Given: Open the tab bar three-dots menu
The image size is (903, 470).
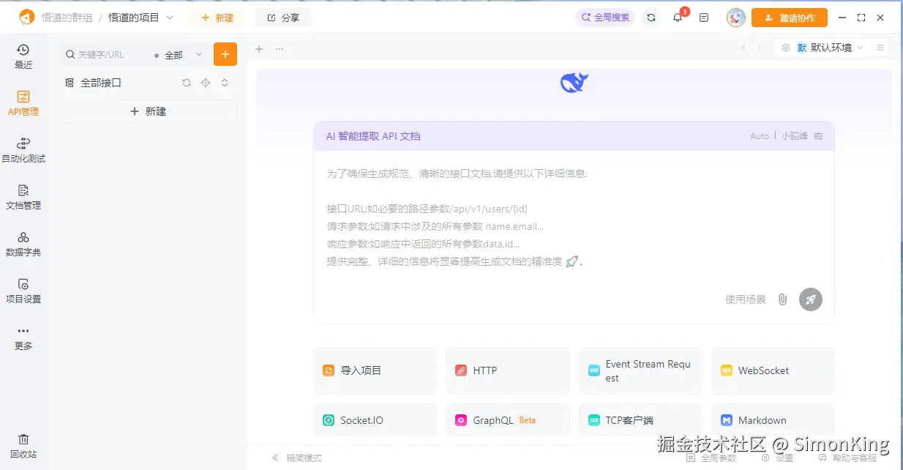Looking at the screenshot, I should (280, 49).
